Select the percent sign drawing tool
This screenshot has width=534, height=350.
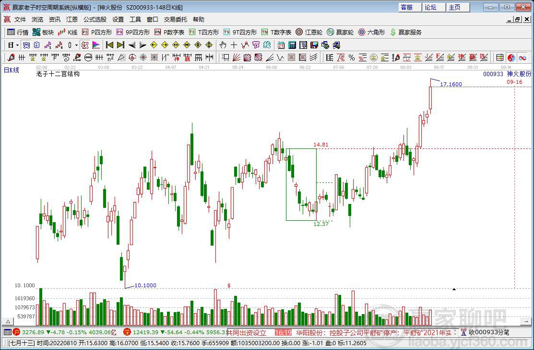coord(352,57)
